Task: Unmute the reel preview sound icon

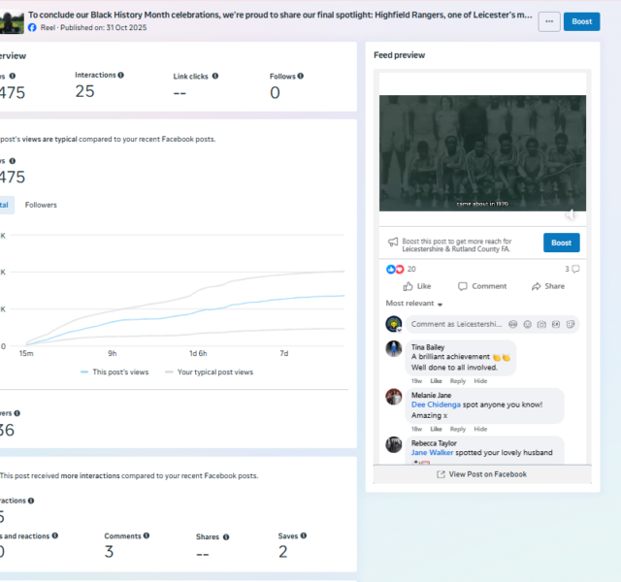Action: pos(571,214)
